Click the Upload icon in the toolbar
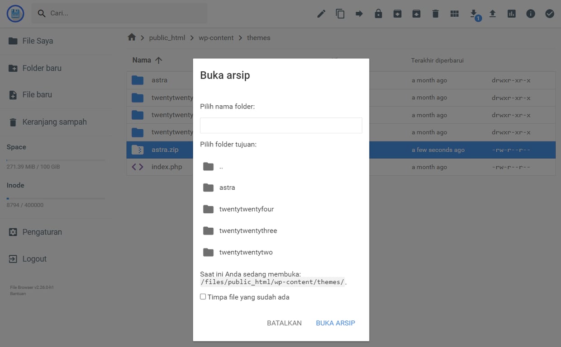561x347 pixels. [492, 14]
